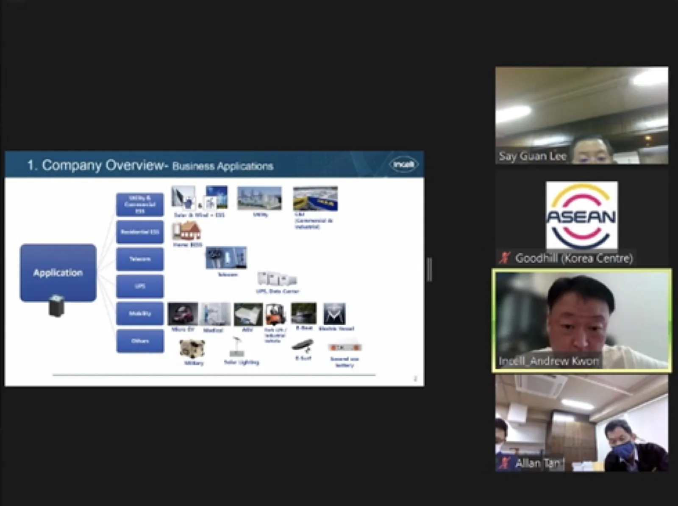Select Incell_Andrew Kwon's highlighted video tile

pos(581,321)
